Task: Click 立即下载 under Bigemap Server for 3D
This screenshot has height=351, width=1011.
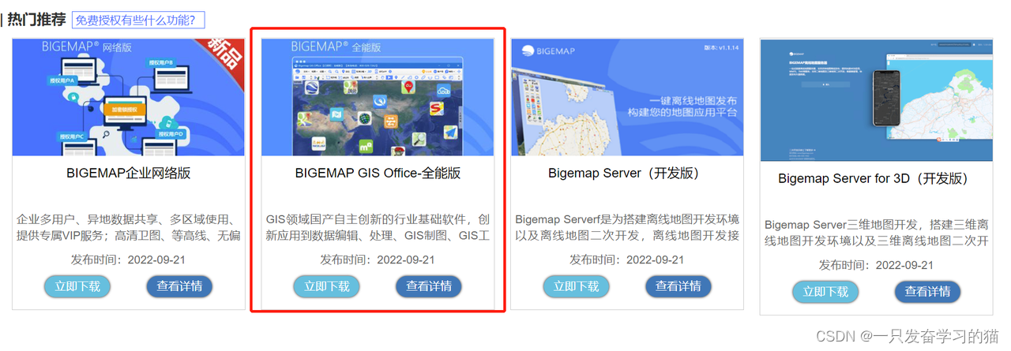Action: (826, 292)
